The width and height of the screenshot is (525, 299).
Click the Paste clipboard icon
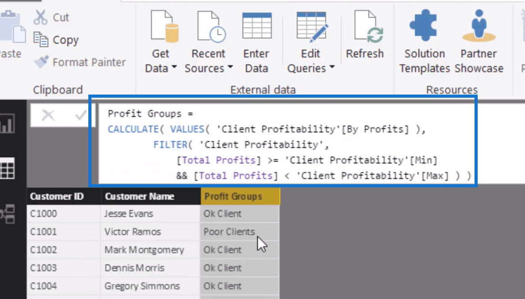pyautogui.click(x=13, y=27)
